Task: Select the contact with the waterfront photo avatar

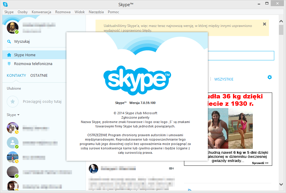Action: tap(13, 157)
